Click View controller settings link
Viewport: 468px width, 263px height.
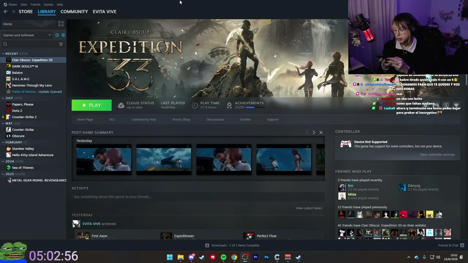(437, 155)
